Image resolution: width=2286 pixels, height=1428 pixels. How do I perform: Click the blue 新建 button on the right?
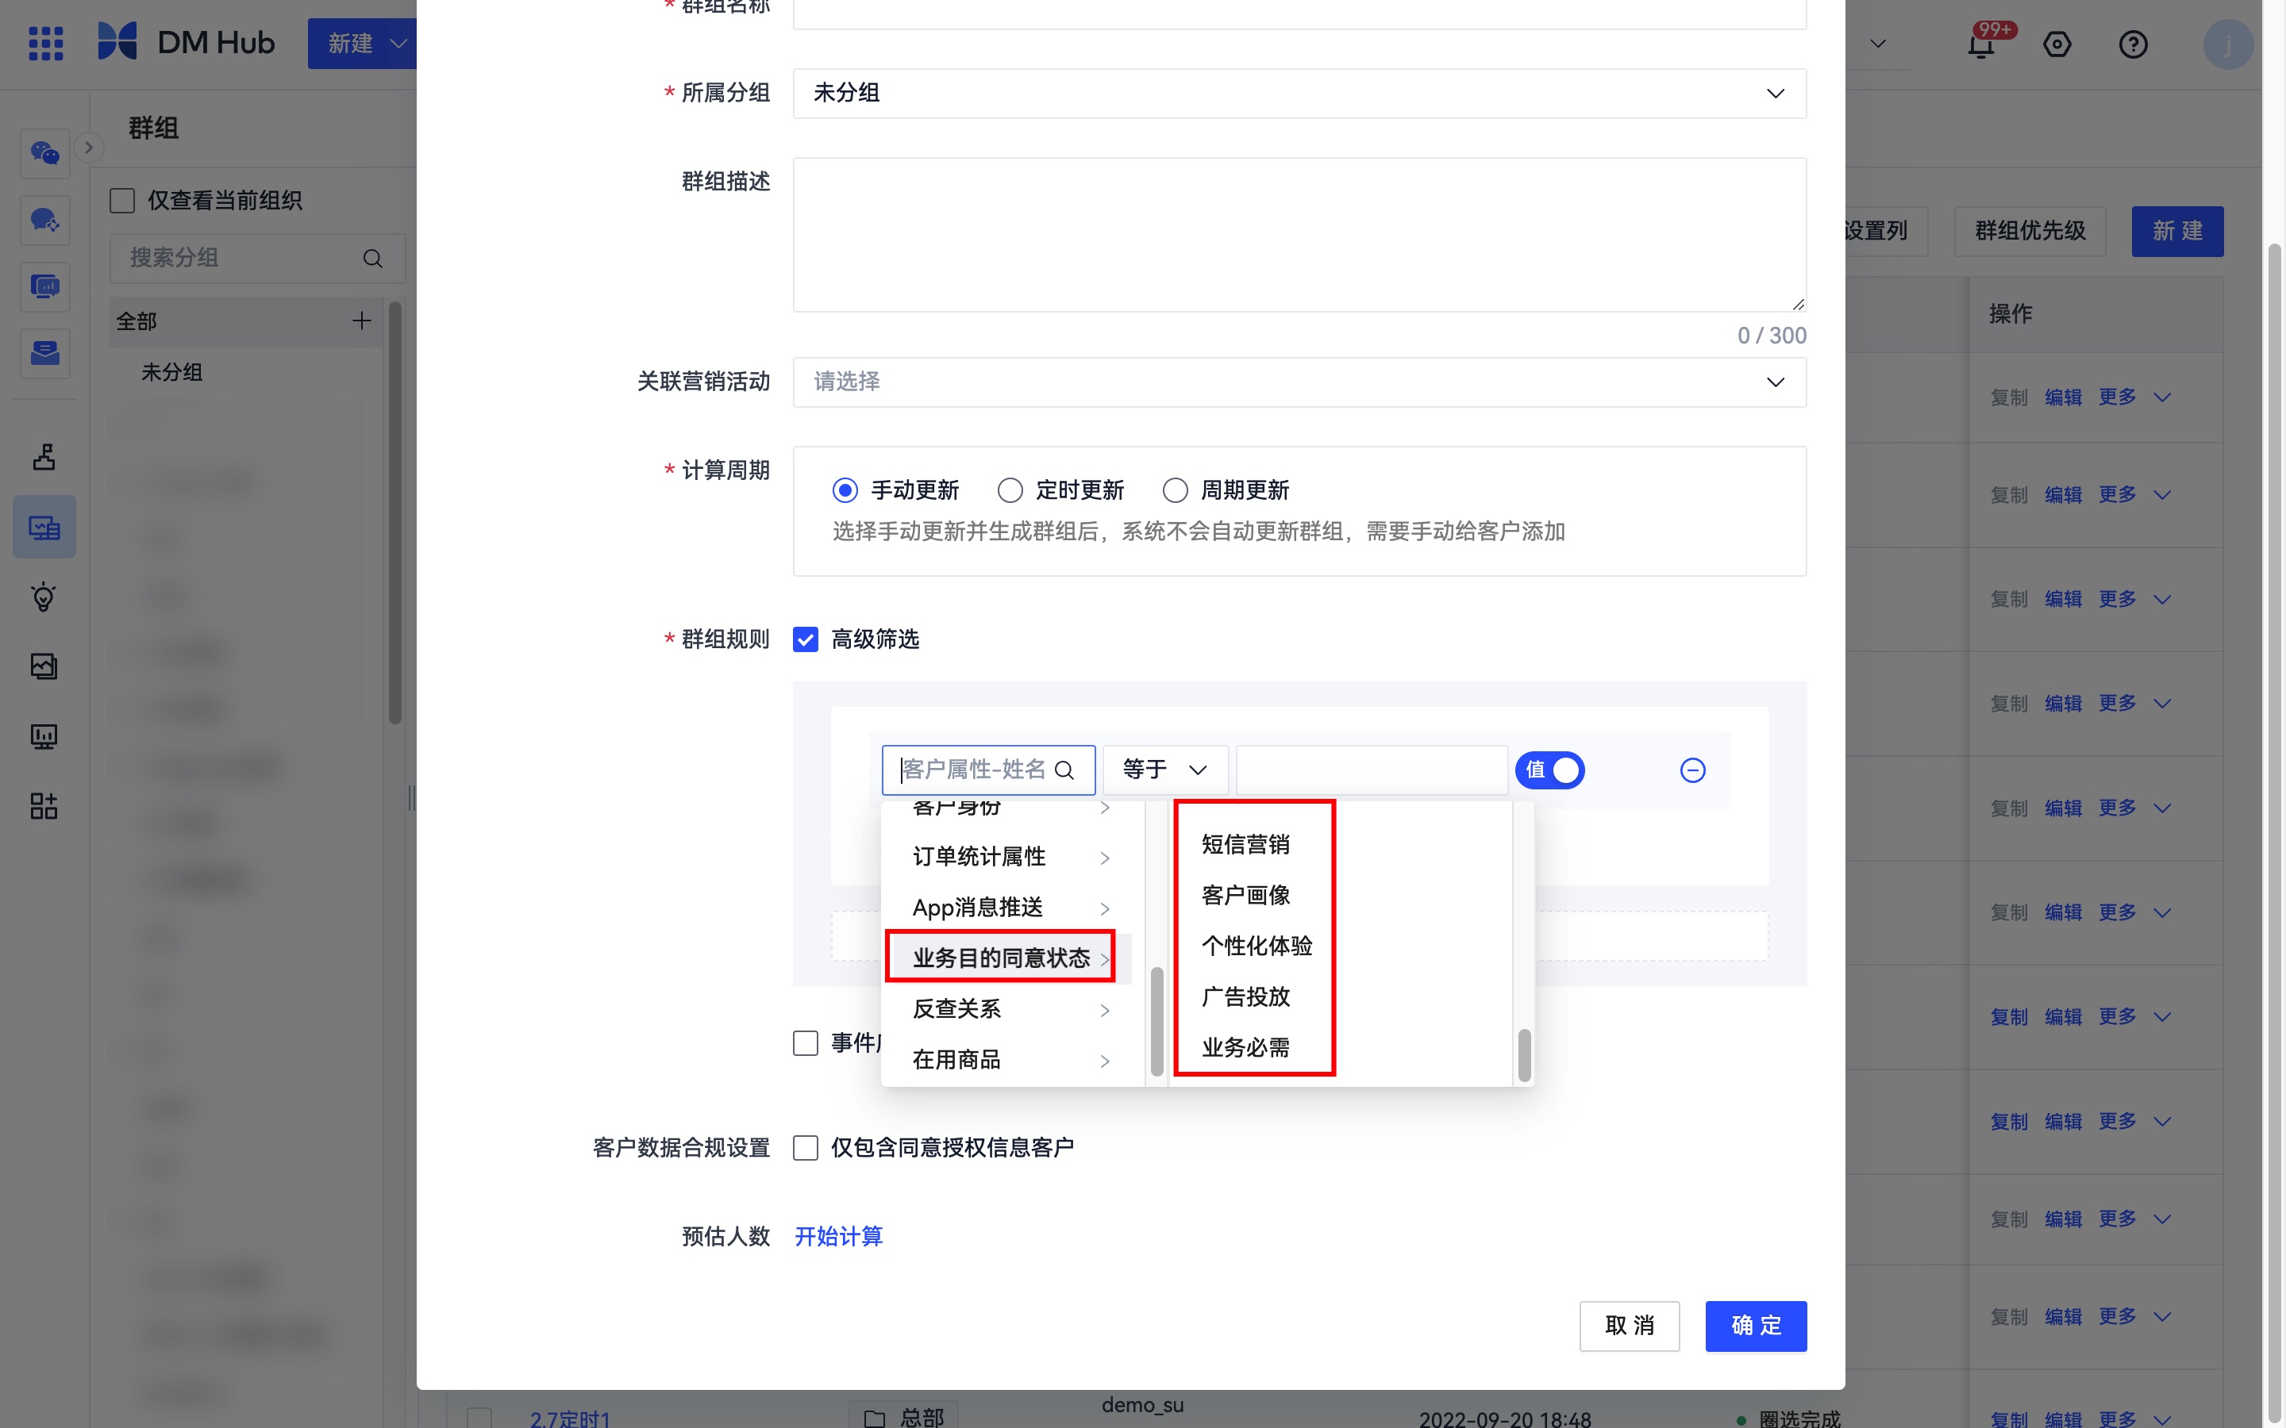(2177, 232)
